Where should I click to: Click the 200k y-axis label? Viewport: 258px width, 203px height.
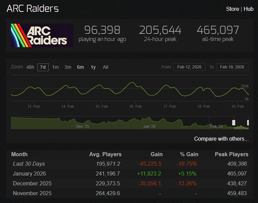coord(245,86)
